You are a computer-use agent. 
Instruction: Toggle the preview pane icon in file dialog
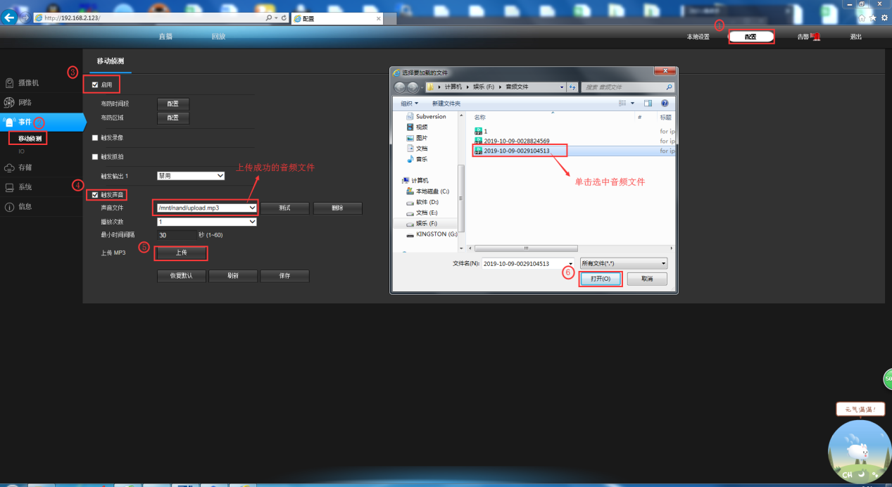coord(648,103)
